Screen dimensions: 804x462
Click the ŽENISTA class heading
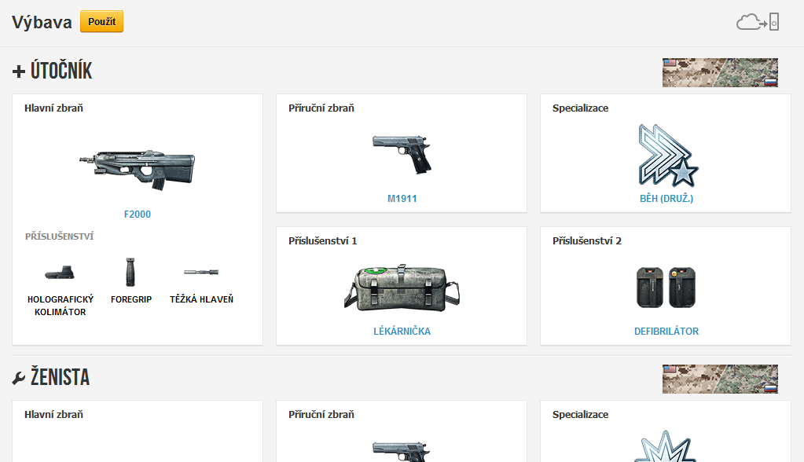tap(60, 377)
